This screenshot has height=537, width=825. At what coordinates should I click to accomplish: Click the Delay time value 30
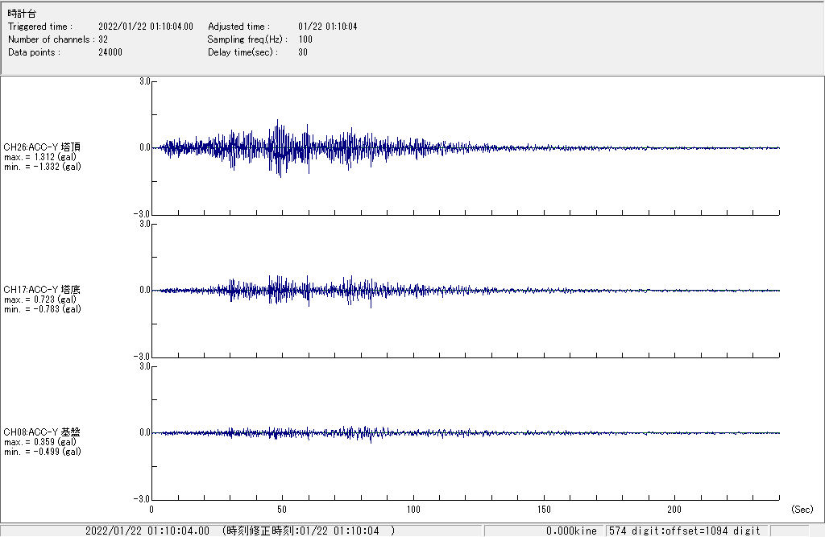302,52
